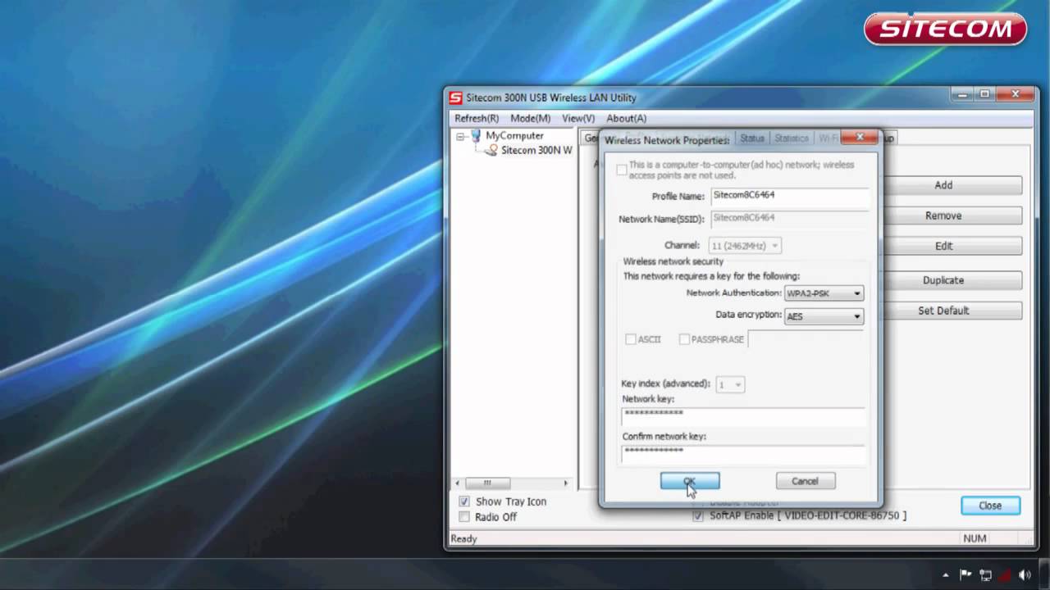Image resolution: width=1050 pixels, height=590 pixels.
Task: Uncheck the SoftAP Enable checkbox
Action: [698, 515]
